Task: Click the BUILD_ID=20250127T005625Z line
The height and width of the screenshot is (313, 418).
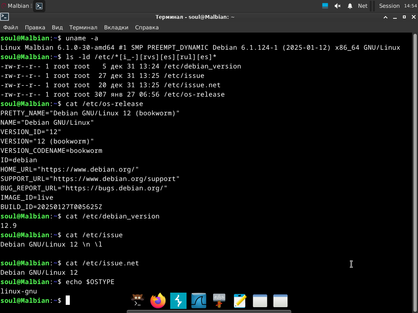Action: coord(51,207)
